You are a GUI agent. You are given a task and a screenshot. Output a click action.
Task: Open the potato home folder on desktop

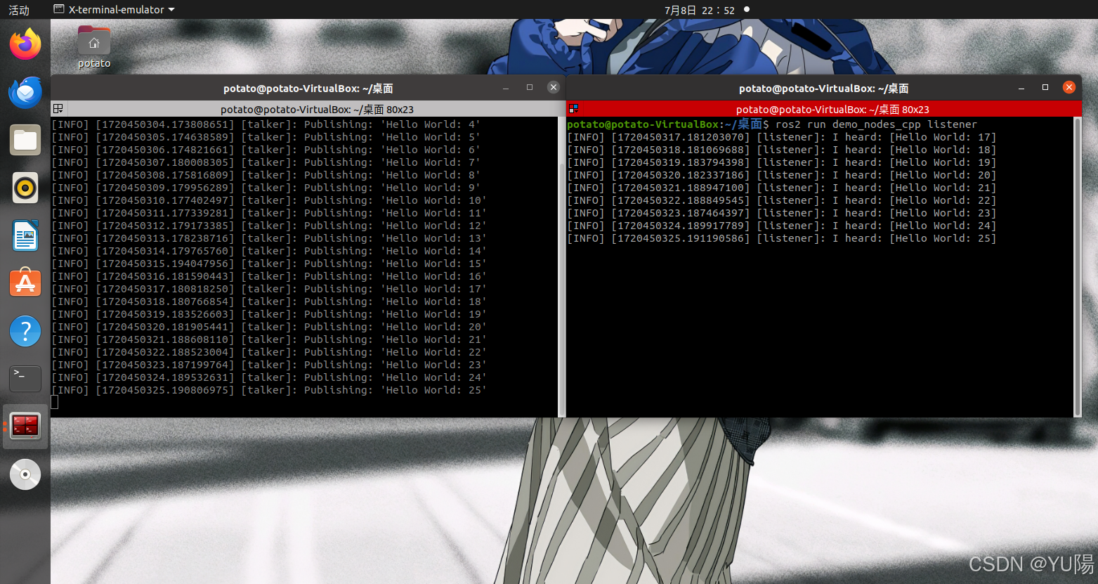(x=94, y=47)
